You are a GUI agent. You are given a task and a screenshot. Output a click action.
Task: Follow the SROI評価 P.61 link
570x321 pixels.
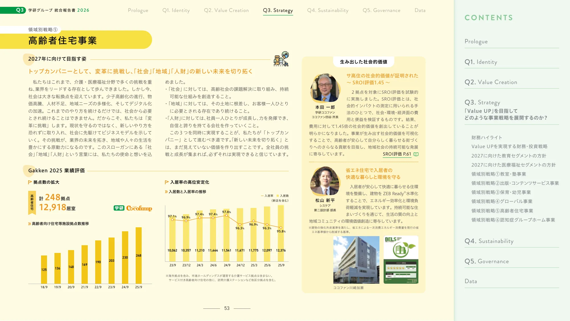tap(397, 154)
